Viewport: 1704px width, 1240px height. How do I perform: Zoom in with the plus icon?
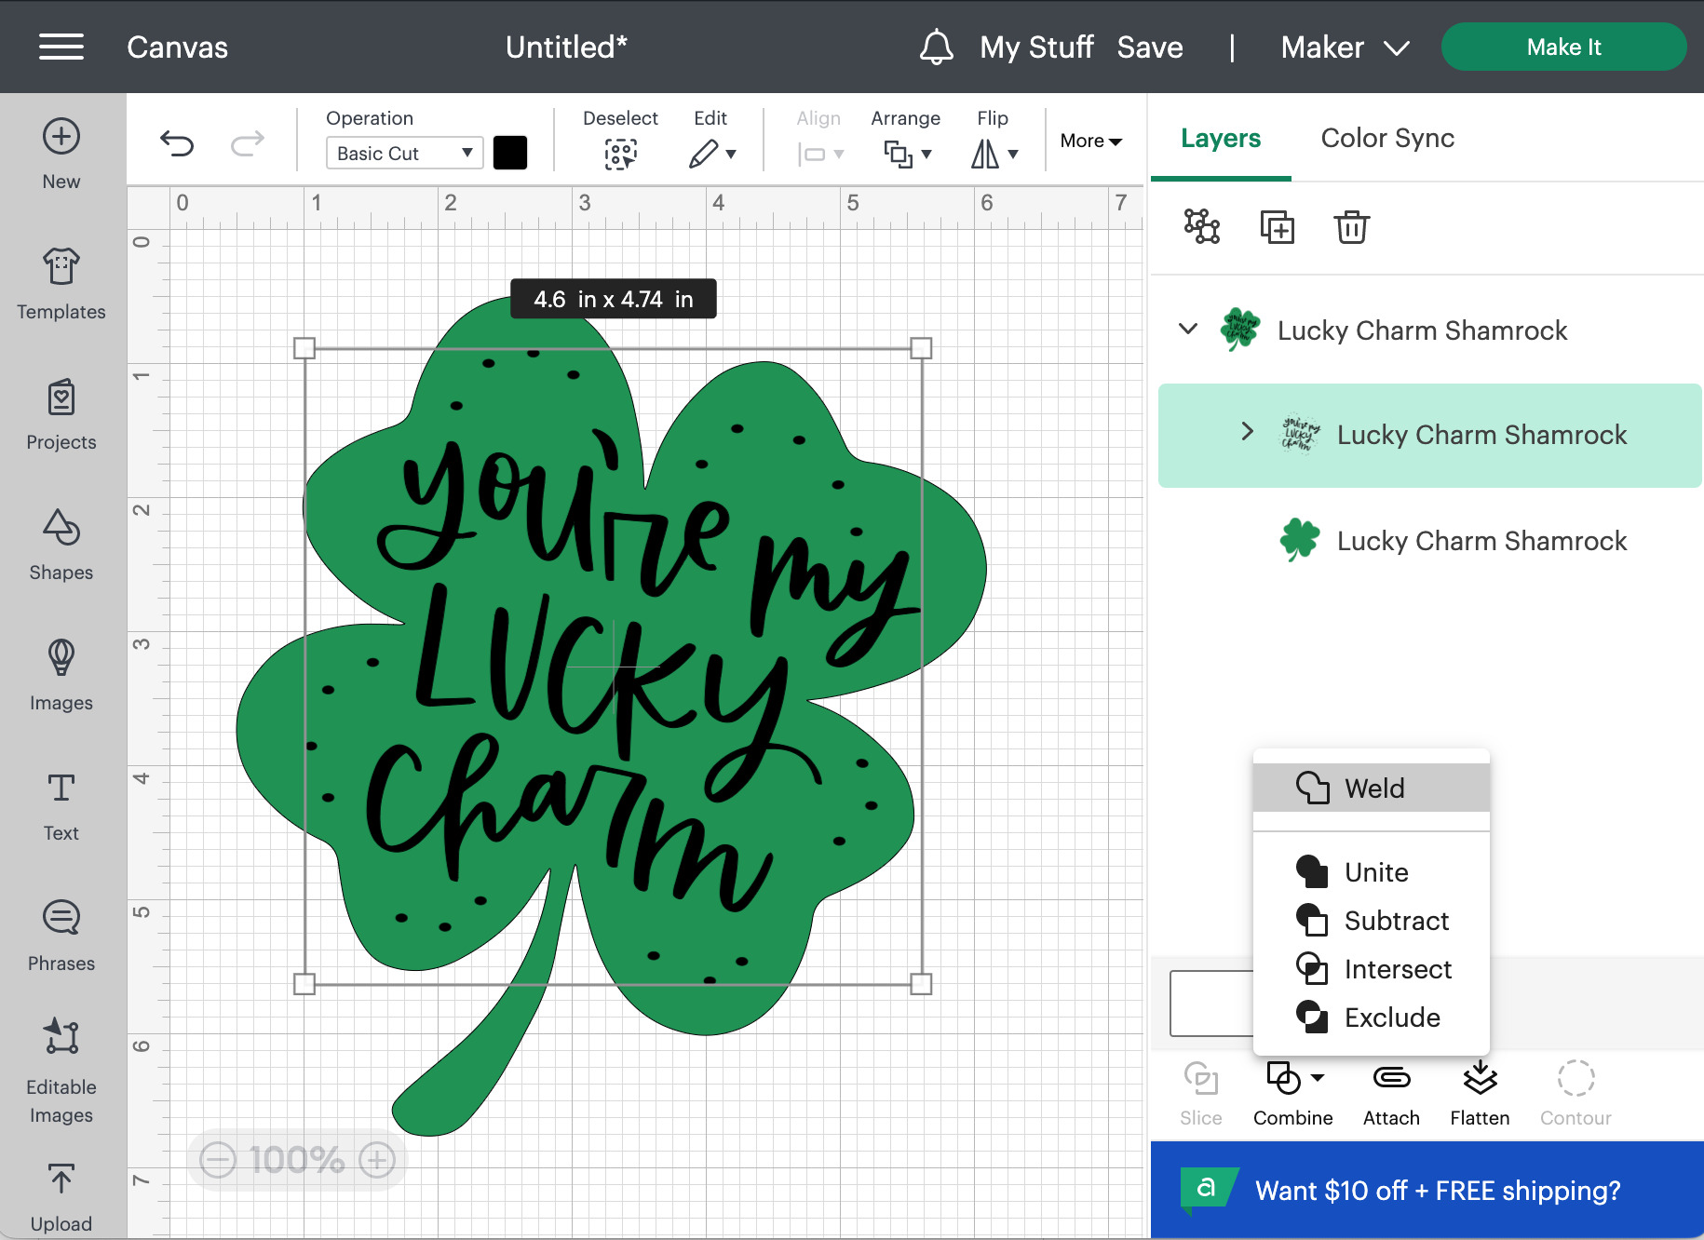pyautogui.click(x=377, y=1160)
